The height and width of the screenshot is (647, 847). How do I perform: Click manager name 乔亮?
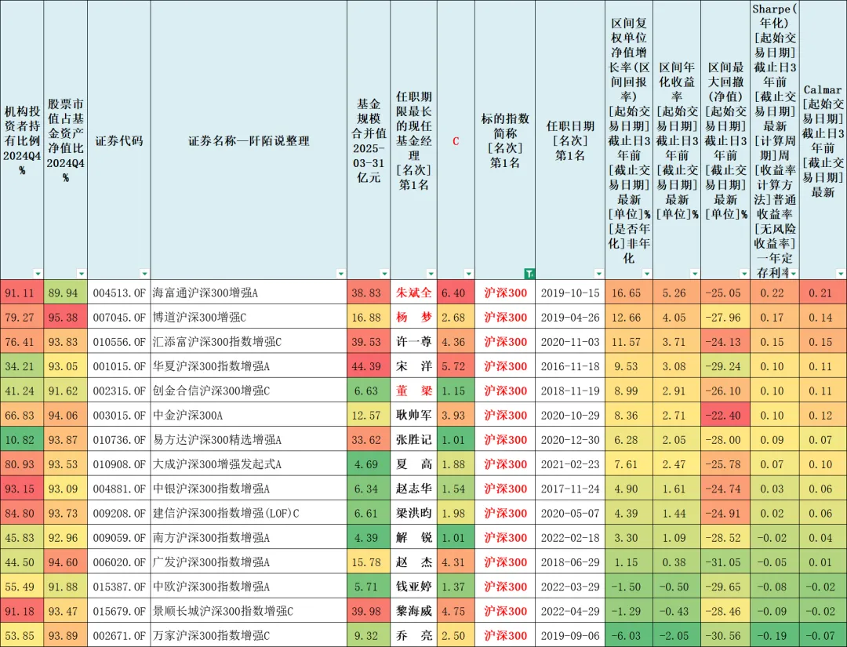point(414,636)
